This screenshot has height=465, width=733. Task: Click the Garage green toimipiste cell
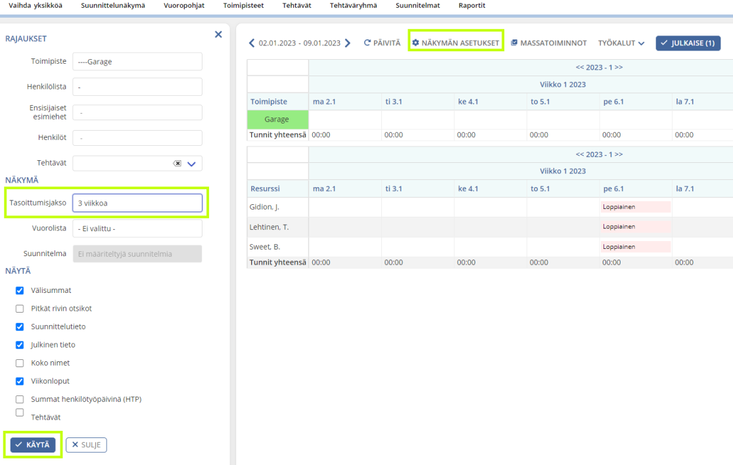(277, 120)
